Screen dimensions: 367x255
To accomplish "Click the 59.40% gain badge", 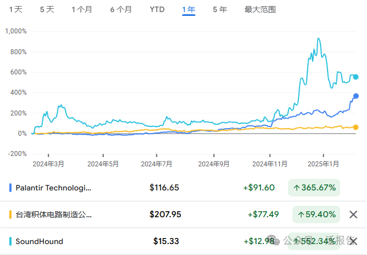I will coord(316,215).
